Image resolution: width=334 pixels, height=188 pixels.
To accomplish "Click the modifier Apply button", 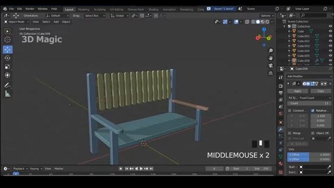I will (297, 91).
